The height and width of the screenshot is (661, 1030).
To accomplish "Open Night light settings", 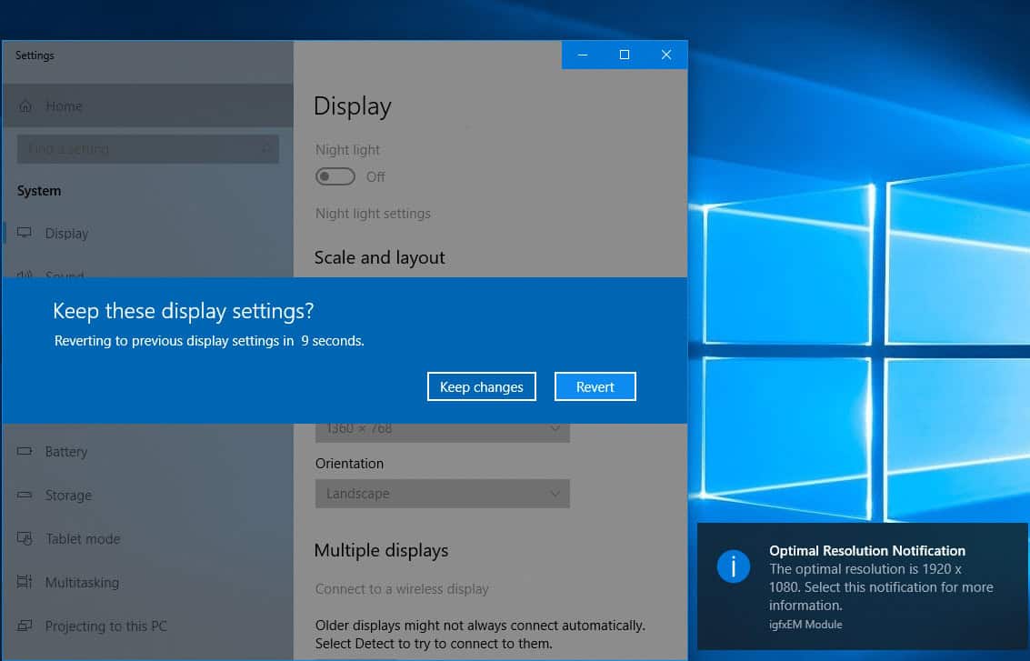I will coord(373,213).
